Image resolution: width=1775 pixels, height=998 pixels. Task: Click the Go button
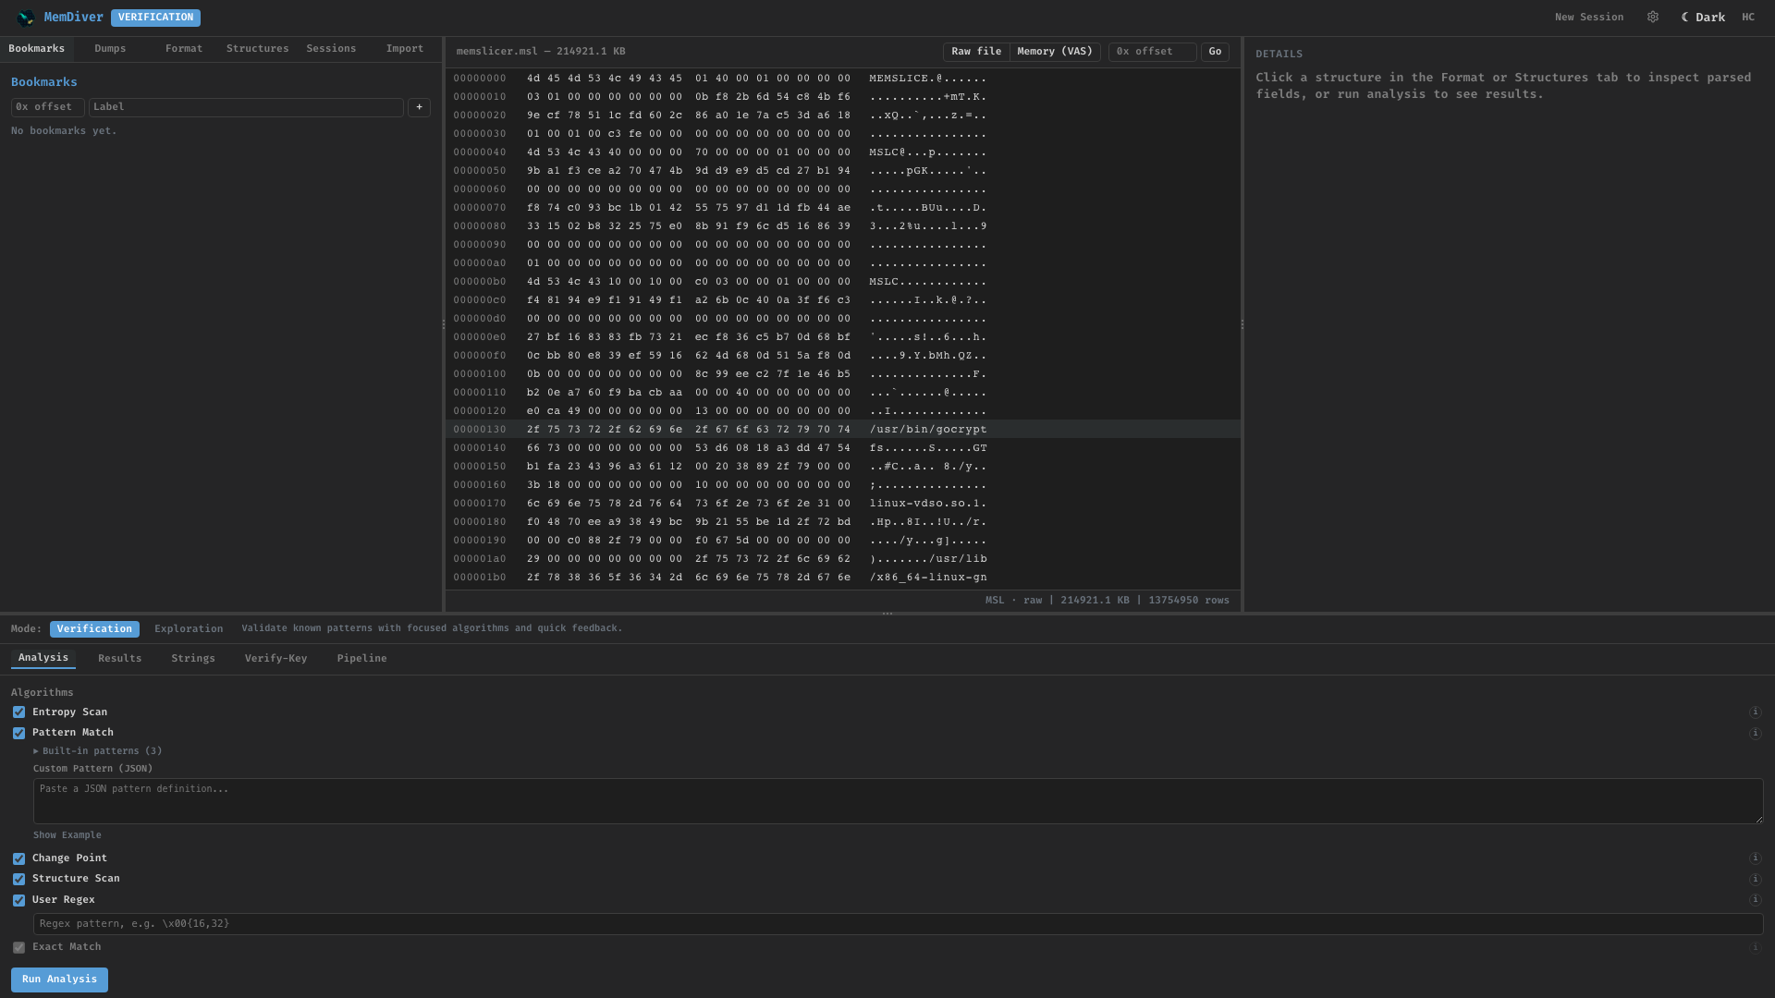pos(1215,52)
